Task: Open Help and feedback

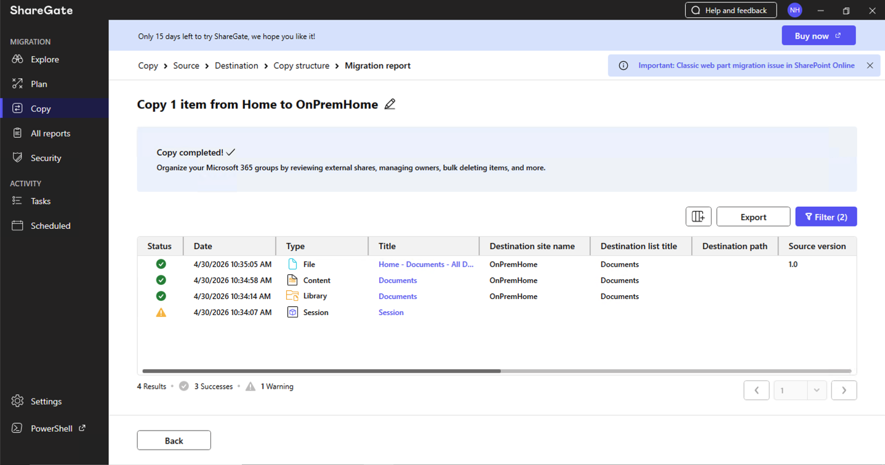Action: (731, 10)
